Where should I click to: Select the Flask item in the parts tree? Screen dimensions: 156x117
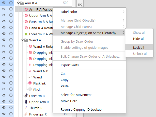tap(37, 90)
